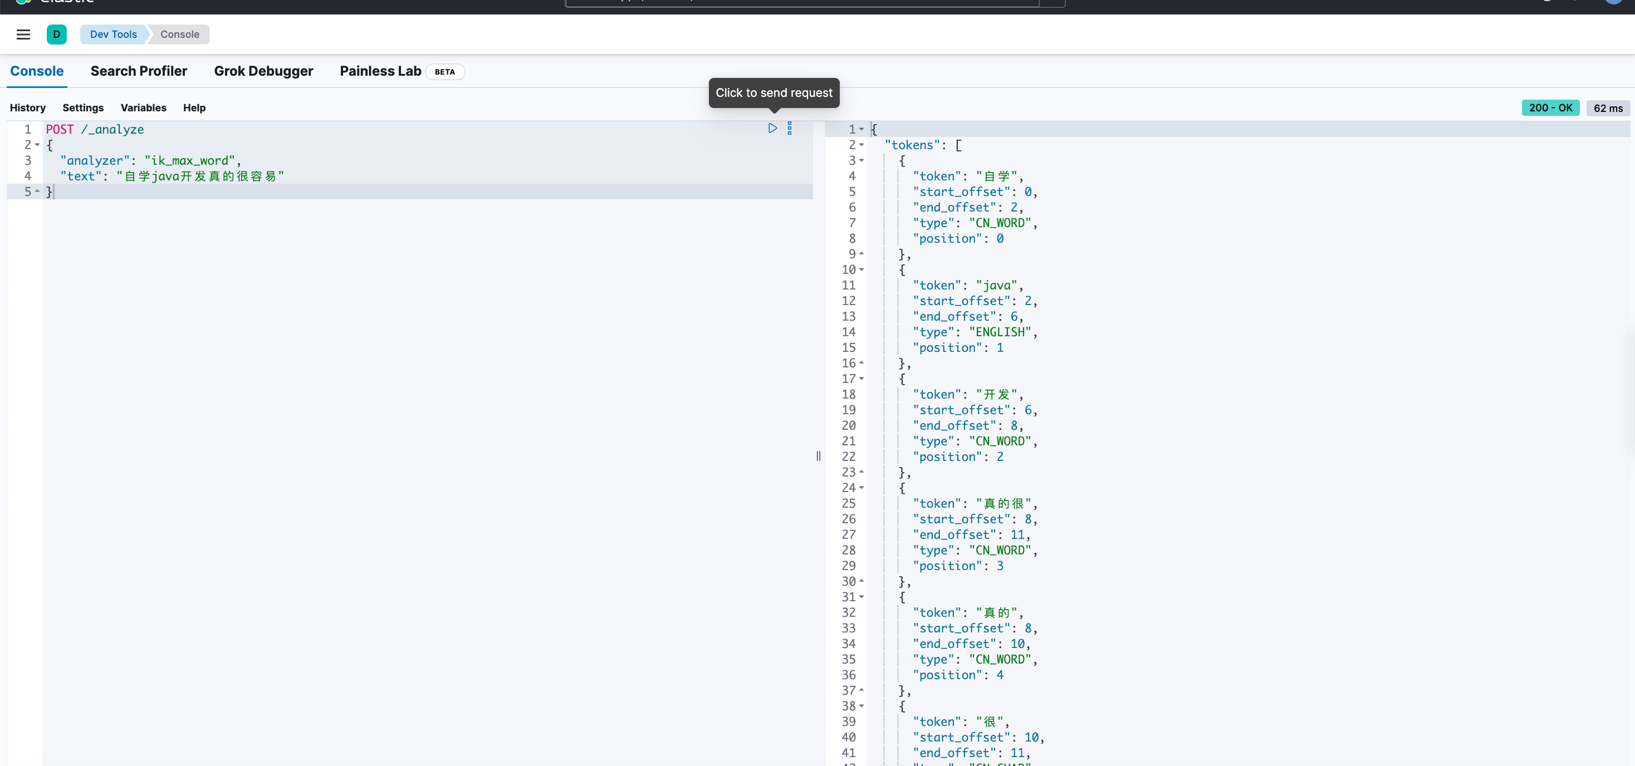
Task: Open the hamburger navigation menu
Action: coord(23,35)
